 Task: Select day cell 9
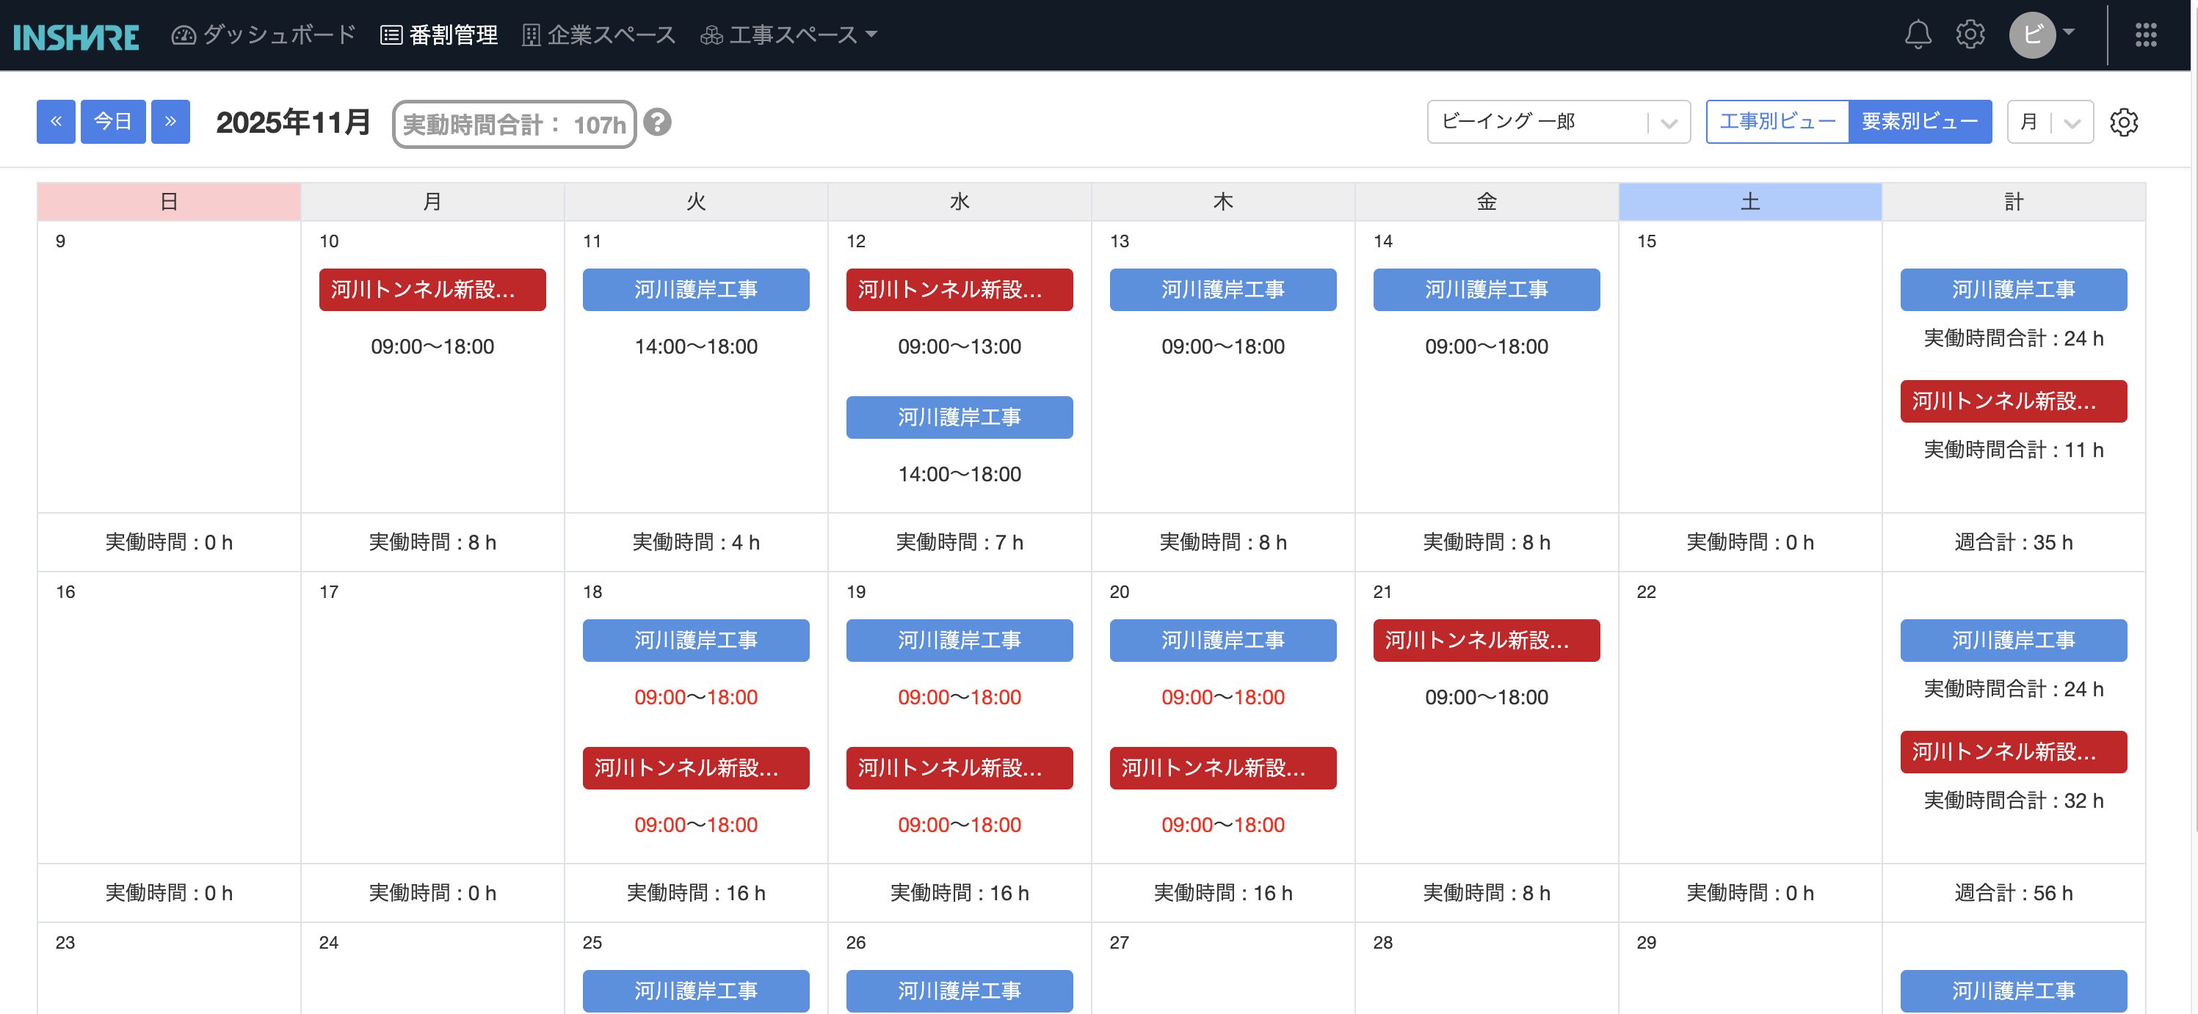pos(169,367)
